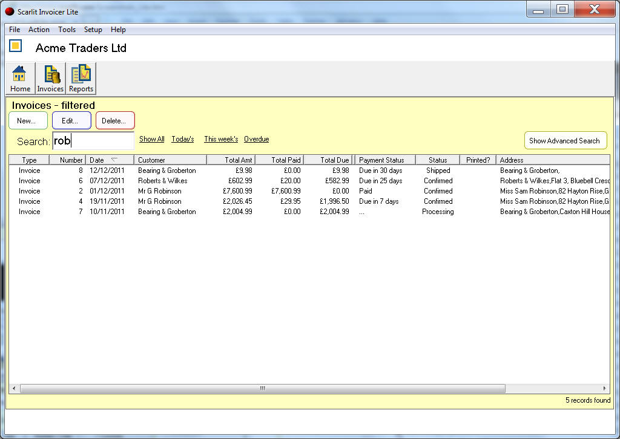Show all invoices via Show All link
Image resolution: width=620 pixels, height=439 pixels.
151,138
